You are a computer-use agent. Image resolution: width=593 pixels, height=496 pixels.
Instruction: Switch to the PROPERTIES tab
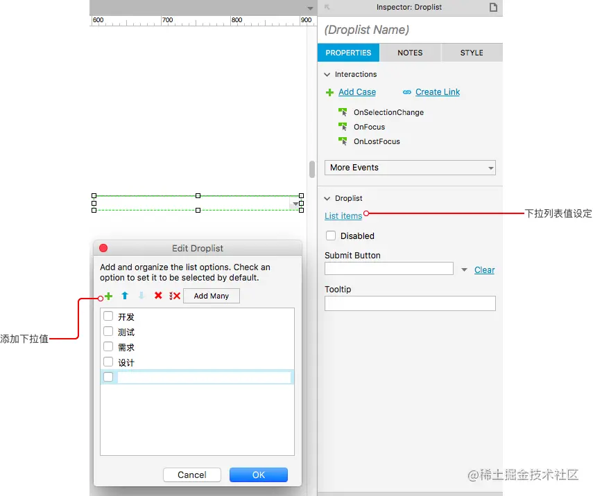coord(348,53)
